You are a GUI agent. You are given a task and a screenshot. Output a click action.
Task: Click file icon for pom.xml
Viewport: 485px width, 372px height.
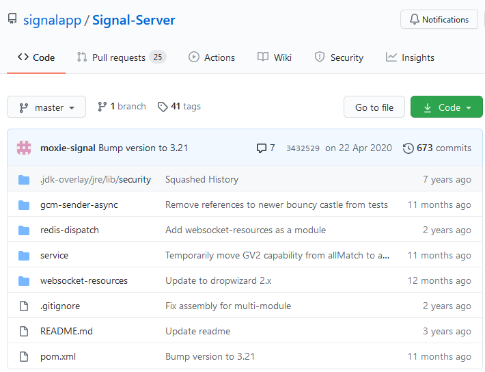24,356
